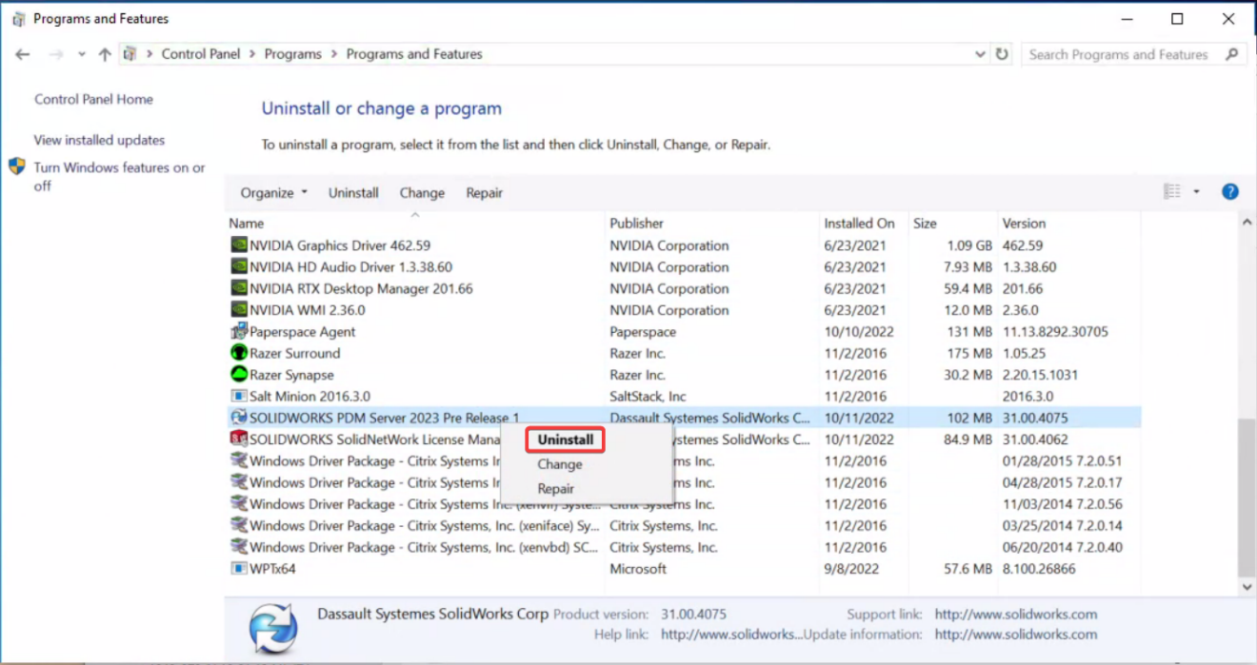Image resolution: width=1257 pixels, height=665 pixels.
Task: Click the scrollbar up arrow
Action: coord(1247,223)
